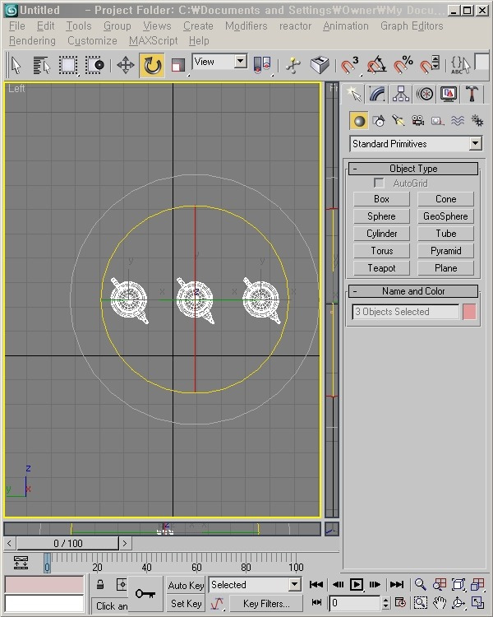Viewport: 493px width, 617px height.
Task: Open the MAXScript menu
Action: (x=154, y=41)
